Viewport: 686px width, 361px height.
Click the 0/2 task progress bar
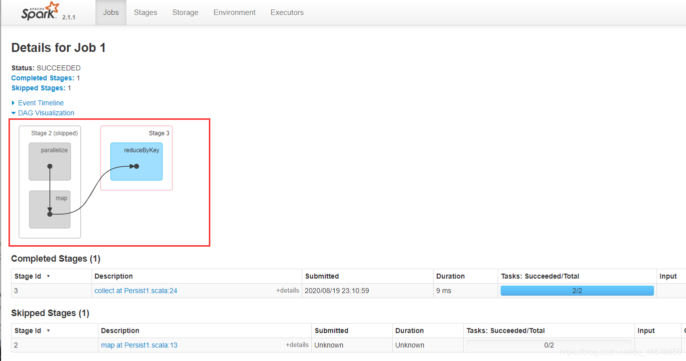coord(549,345)
